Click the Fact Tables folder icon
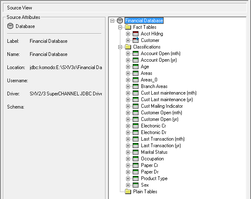 click(128, 27)
